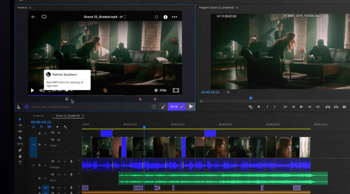The width and height of the screenshot is (350, 194).
Task: Click Frame.io status circle icon
Action: coord(157,17)
